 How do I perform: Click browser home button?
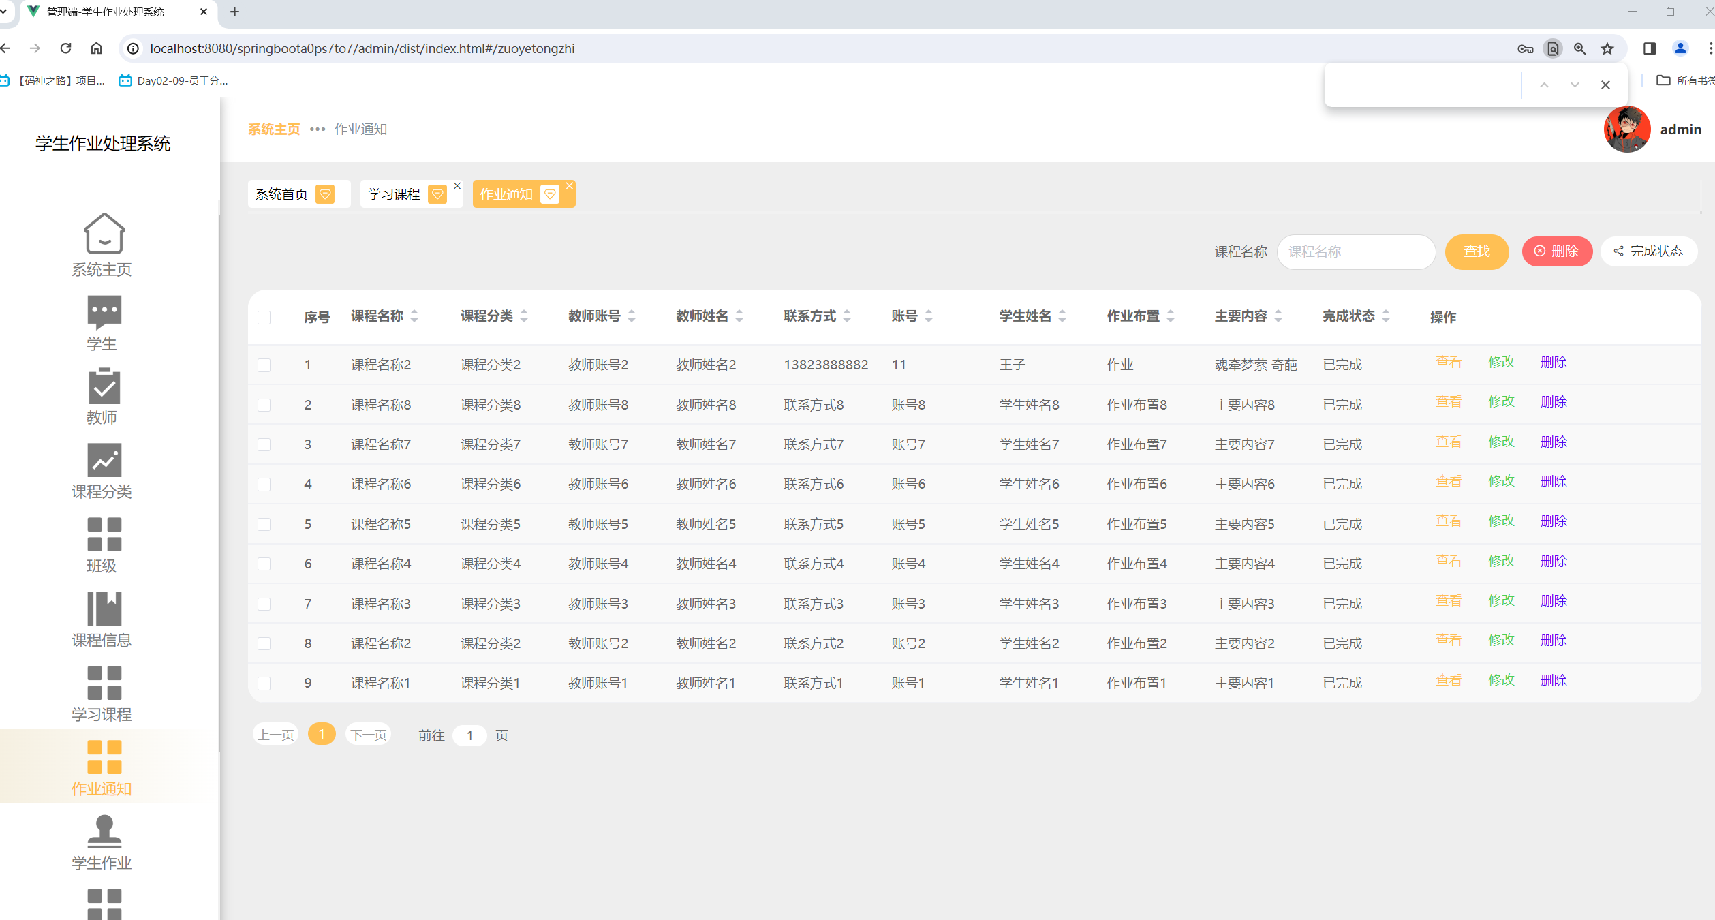tap(96, 48)
